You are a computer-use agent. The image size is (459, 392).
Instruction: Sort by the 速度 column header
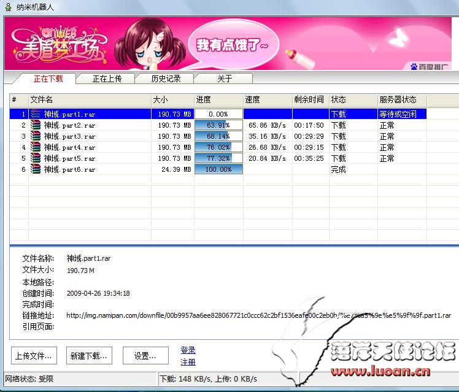point(268,100)
